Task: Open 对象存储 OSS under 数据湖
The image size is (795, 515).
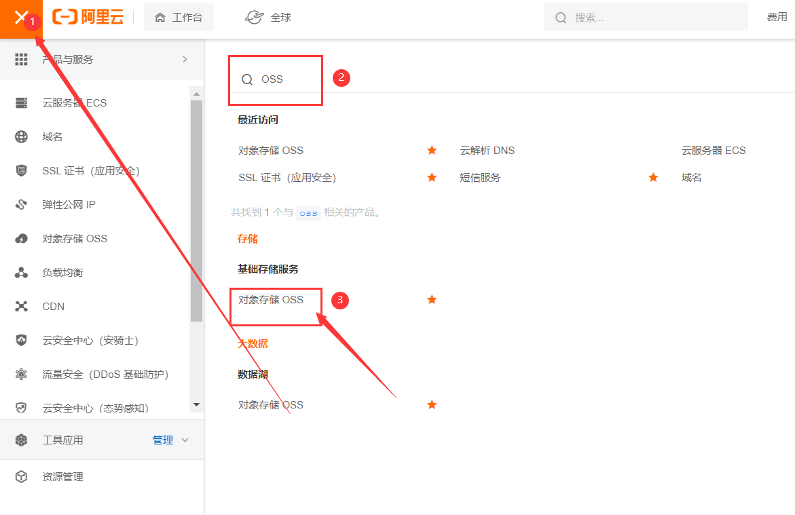Action: coord(271,405)
